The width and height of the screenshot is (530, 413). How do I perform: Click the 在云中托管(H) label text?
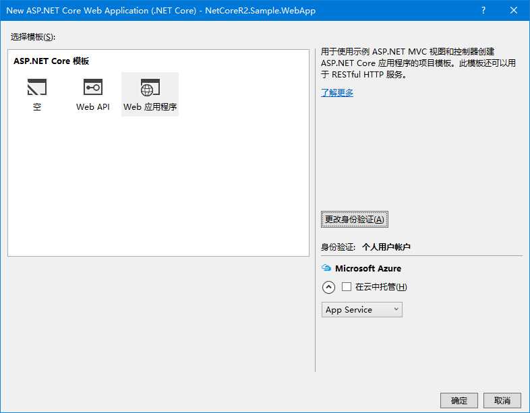click(x=381, y=287)
